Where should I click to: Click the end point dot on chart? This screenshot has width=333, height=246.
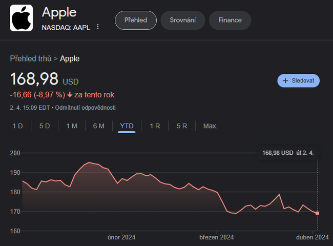(x=318, y=213)
